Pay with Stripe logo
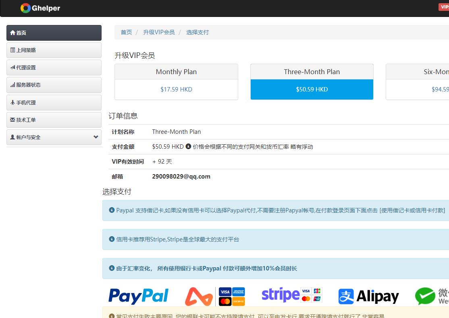The height and width of the screenshot is (318, 449). (x=281, y=295)
